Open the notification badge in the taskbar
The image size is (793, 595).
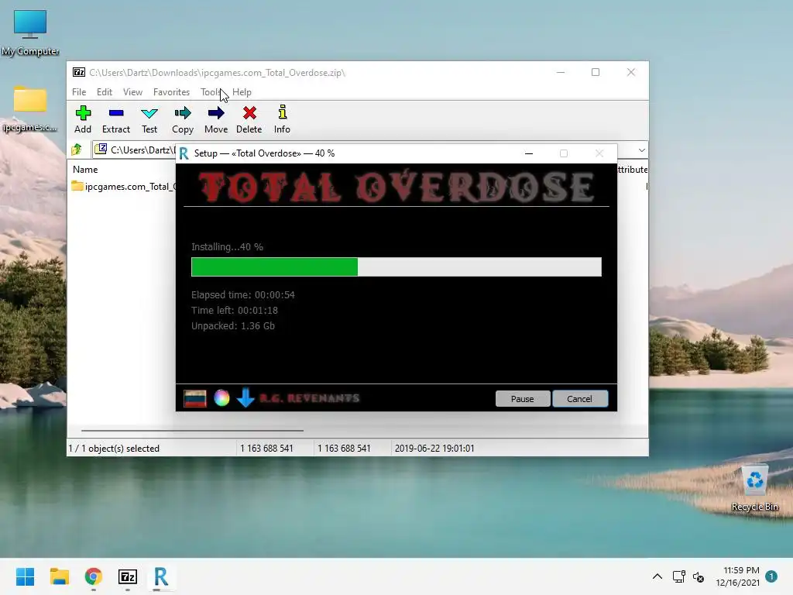[x=771, y=576]
